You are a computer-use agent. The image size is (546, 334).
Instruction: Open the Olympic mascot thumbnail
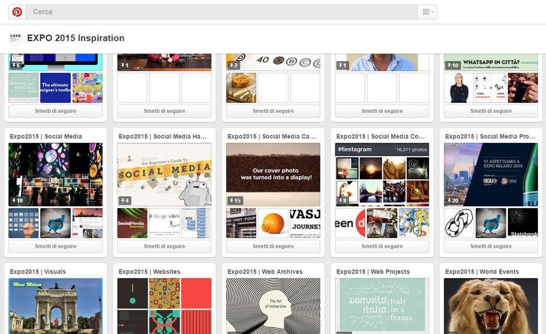tap(414, 223)
